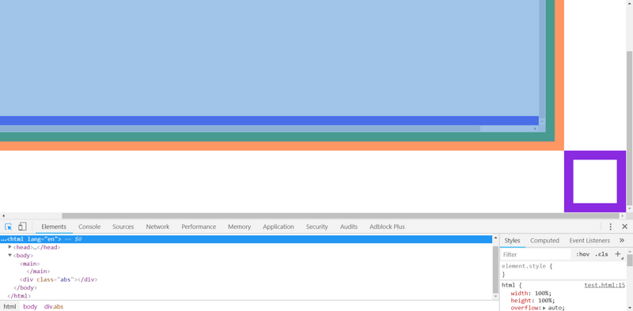
Task: Open the Sources tab
Action: click(123, 227)
